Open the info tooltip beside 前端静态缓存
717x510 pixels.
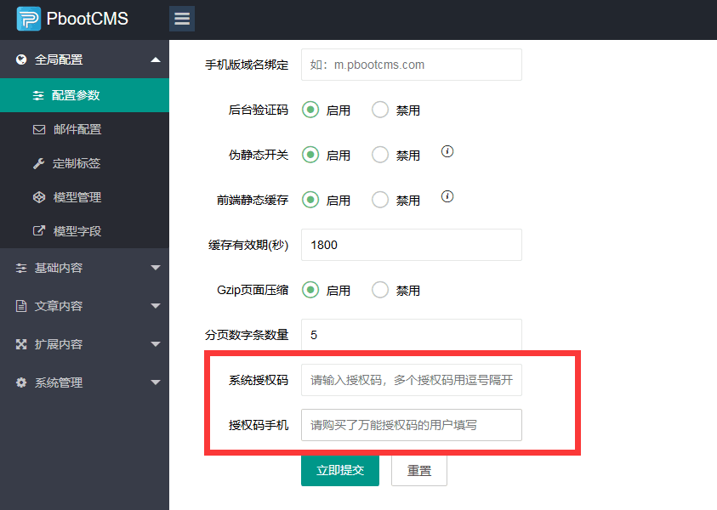pyautogui.click(x=447, y=196)
